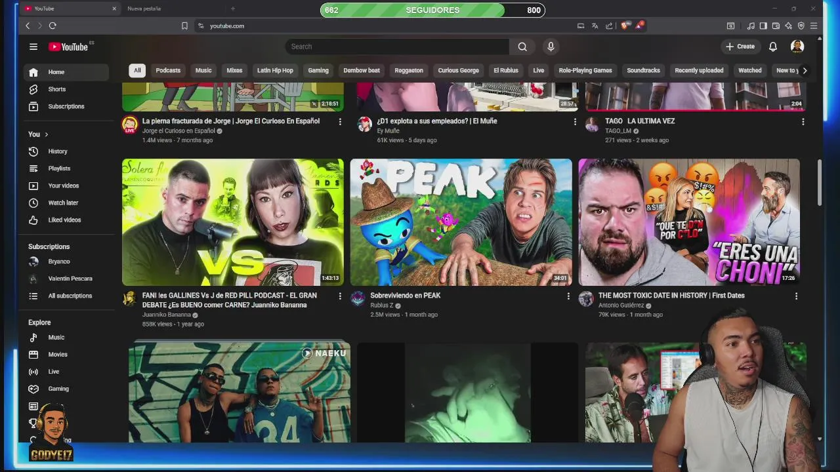Select the Dembow beat chip
The image size is (840, 472).
(362, 70)
